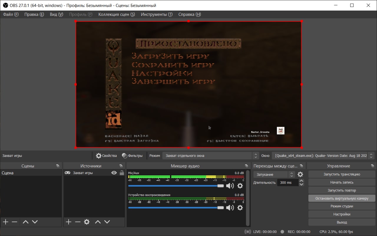Open Mic/Aux audio settings gear

point(240,186)
